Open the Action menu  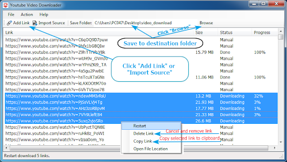[x=27, y=14]
